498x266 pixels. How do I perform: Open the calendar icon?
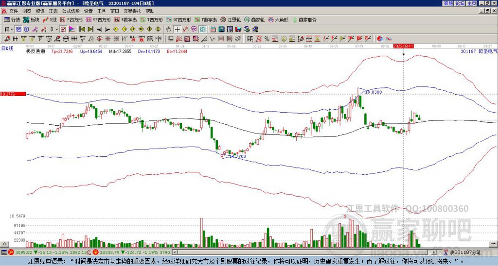pos(213,29)
